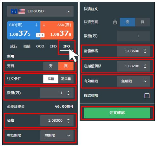
Task: Click the green 注文確認 button
Action: (x=117, y=113)
